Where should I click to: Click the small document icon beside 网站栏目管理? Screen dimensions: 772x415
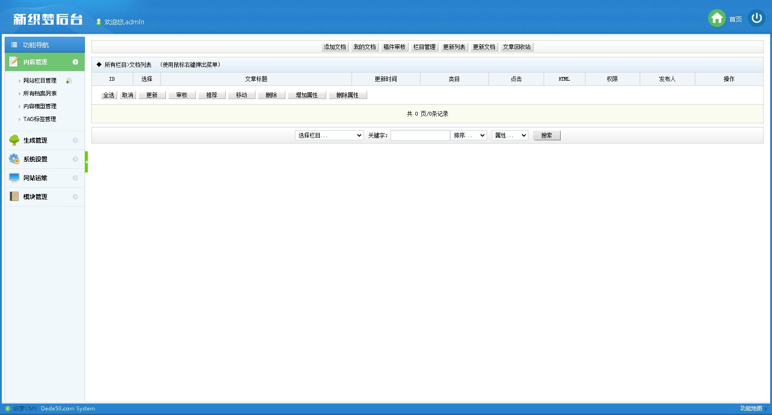click(68, 80)
